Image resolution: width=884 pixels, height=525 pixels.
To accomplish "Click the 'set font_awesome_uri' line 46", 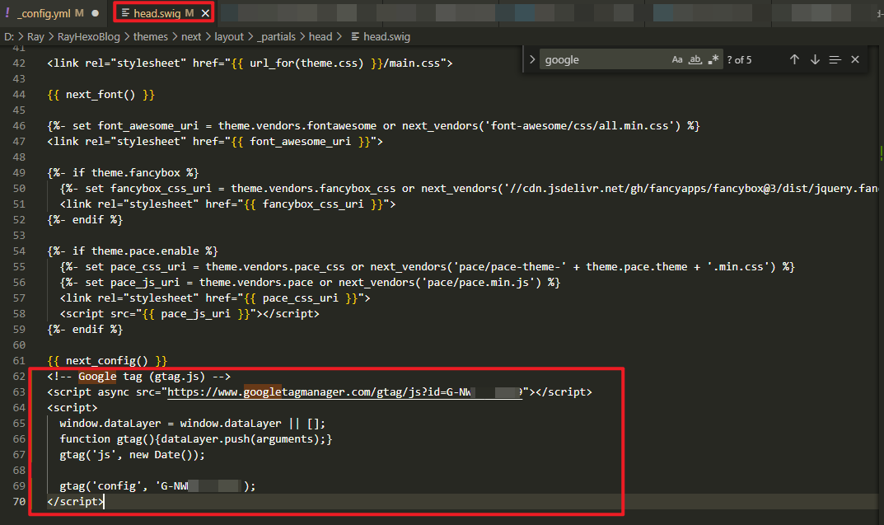I will 373,126.
